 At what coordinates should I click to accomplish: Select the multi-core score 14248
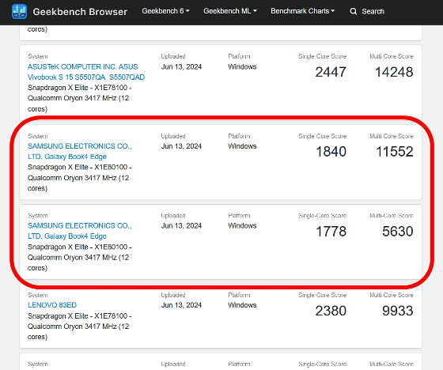pos(394,72)
